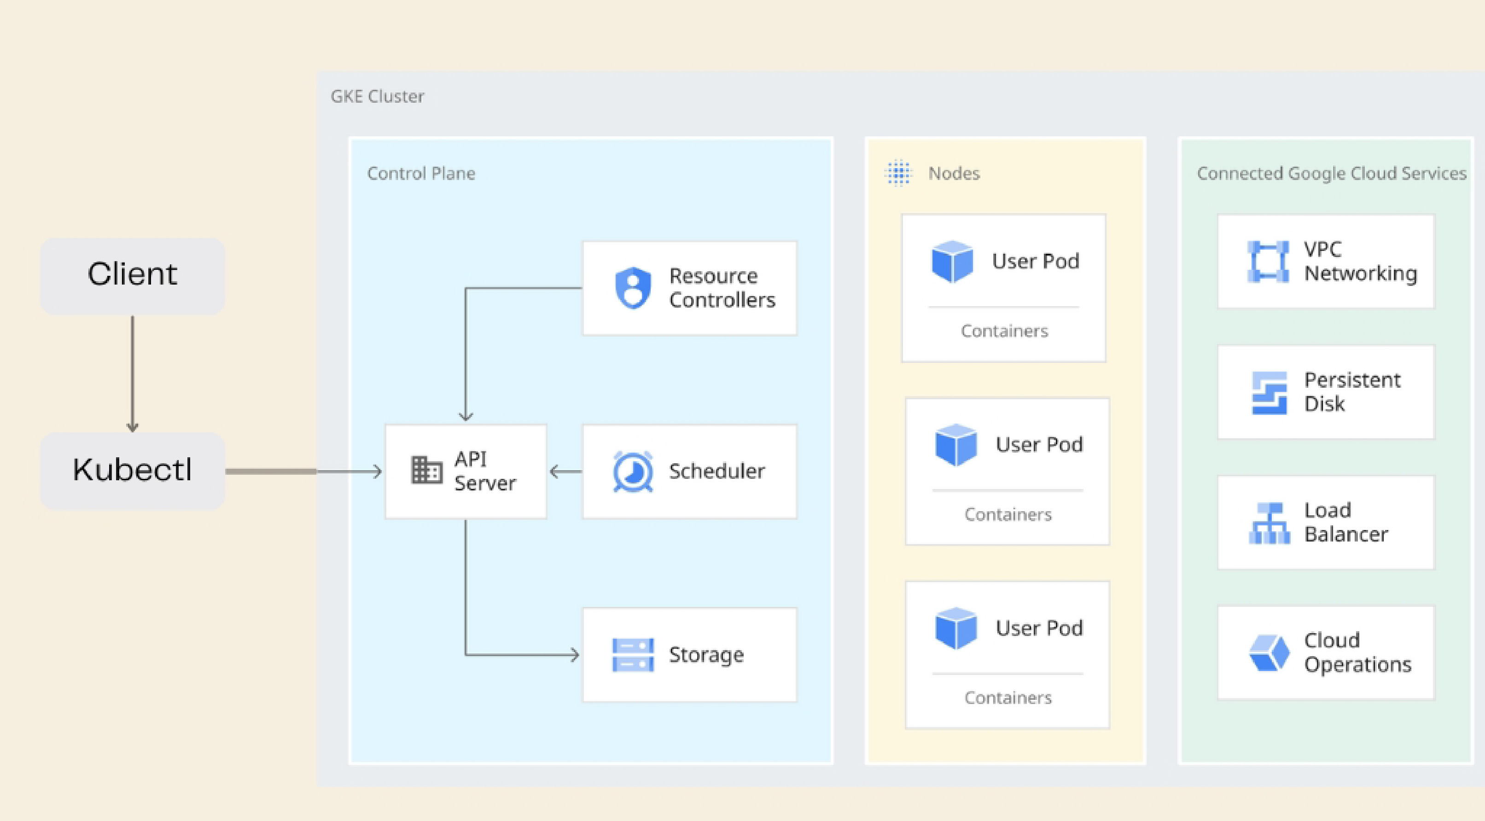Click the middle User Pod cube icon
This screenshot has width=1485, height=821.
(956, 444)
